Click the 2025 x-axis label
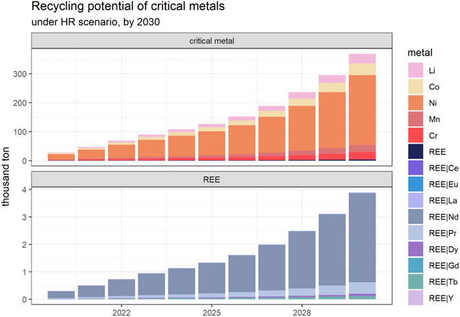Screen dimensions: 460x317 211,313
